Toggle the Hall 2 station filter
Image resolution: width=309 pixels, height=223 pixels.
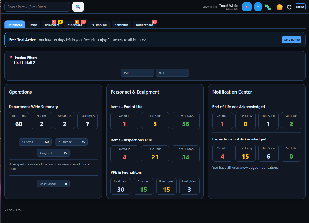(172, 72)
